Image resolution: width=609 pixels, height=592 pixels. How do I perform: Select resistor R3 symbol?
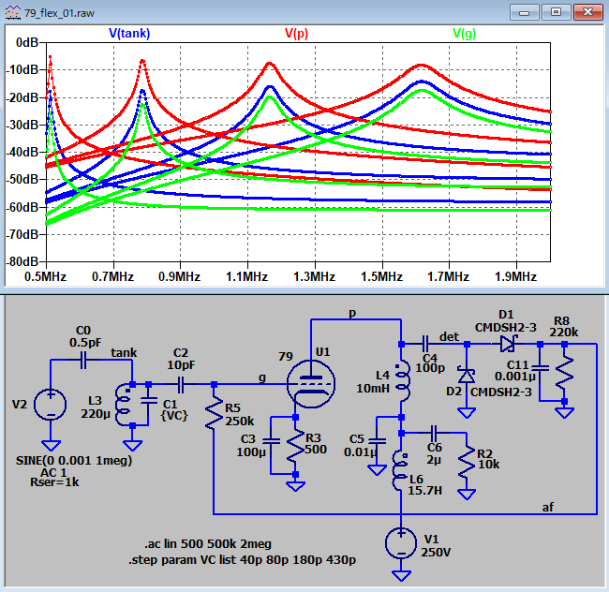[295, 446]
